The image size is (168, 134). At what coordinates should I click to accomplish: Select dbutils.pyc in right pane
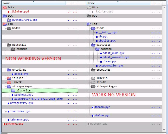107,41
